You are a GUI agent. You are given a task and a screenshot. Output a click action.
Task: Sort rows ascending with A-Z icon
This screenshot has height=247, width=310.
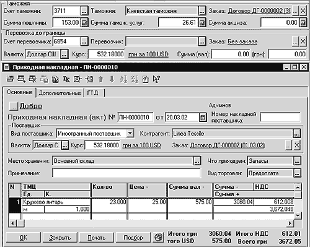123,79
